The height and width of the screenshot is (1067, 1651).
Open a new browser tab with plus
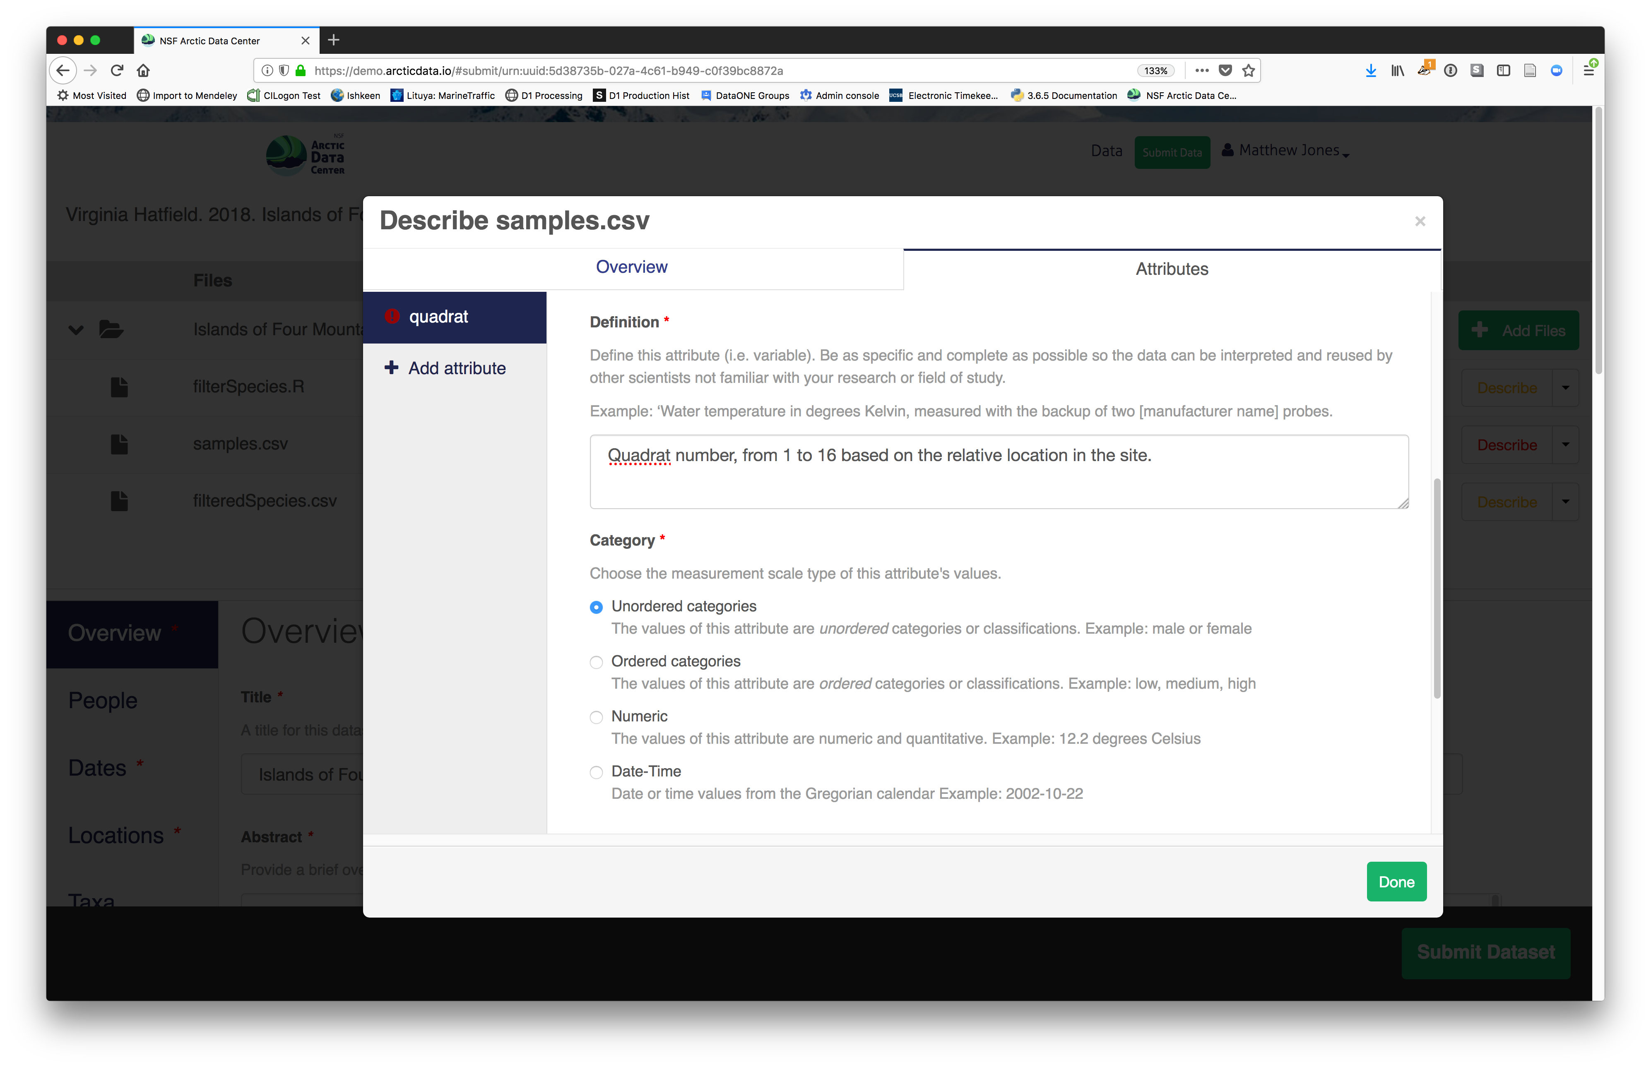pyautogui.click(x=333, y=40)
